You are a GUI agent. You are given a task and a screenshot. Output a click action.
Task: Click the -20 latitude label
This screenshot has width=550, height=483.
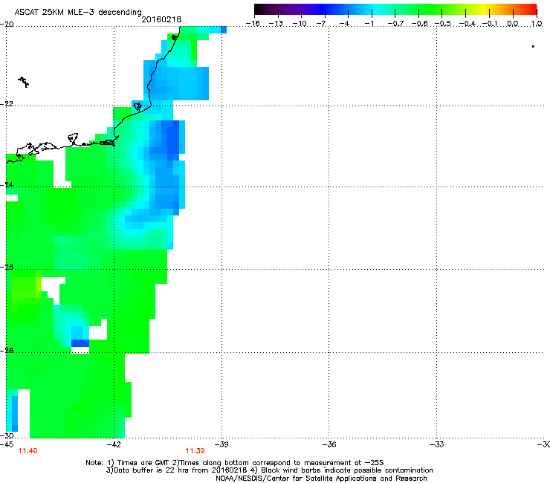7,25
